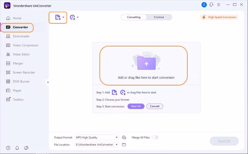Image resolution: width=248 pixels, height=154 pixels.
Task: Click the purple folder add-files icon
Action: [x=146, y=63]
